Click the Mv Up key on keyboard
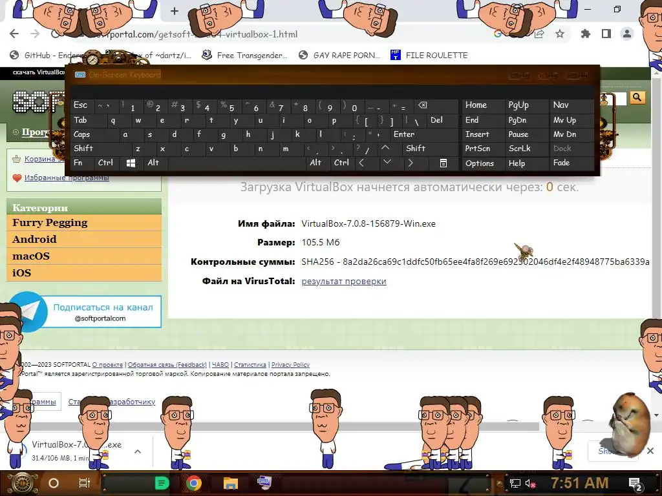662x496 pixels. [x=570, y=120]
